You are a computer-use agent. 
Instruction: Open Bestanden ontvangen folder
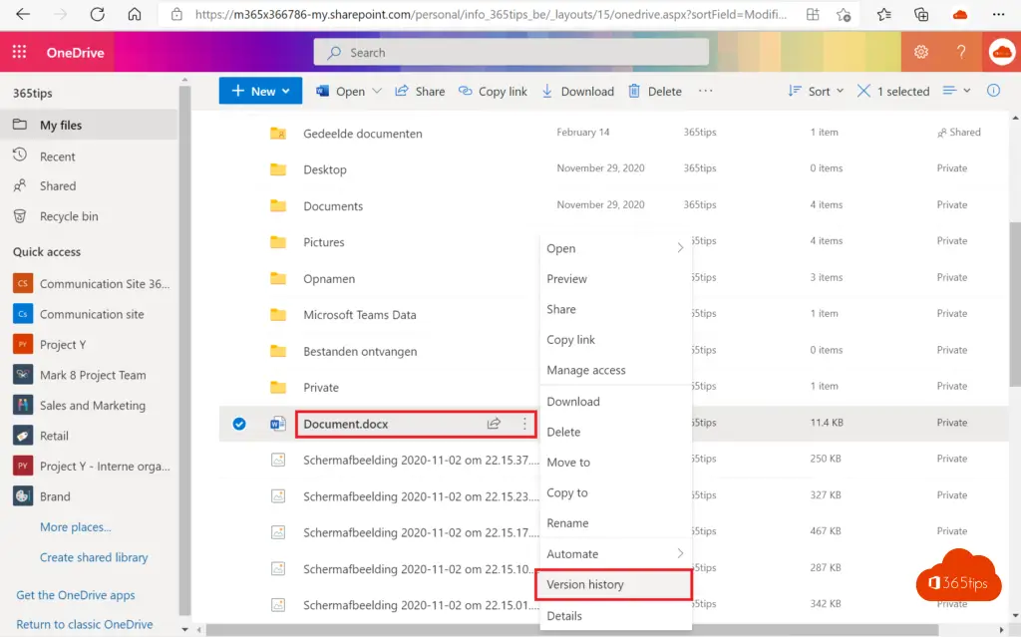(360, 351)
